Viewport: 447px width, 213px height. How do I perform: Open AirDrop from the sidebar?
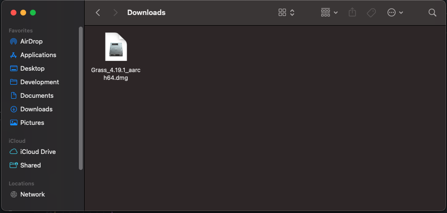point(26,41)
